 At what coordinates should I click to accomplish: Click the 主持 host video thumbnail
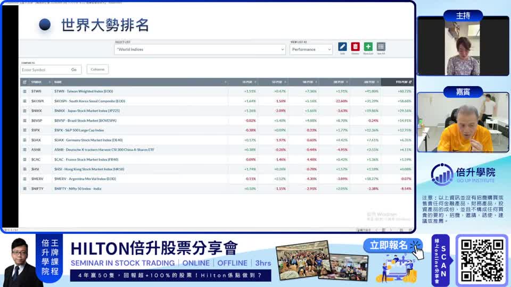click(x=463, y=46)
